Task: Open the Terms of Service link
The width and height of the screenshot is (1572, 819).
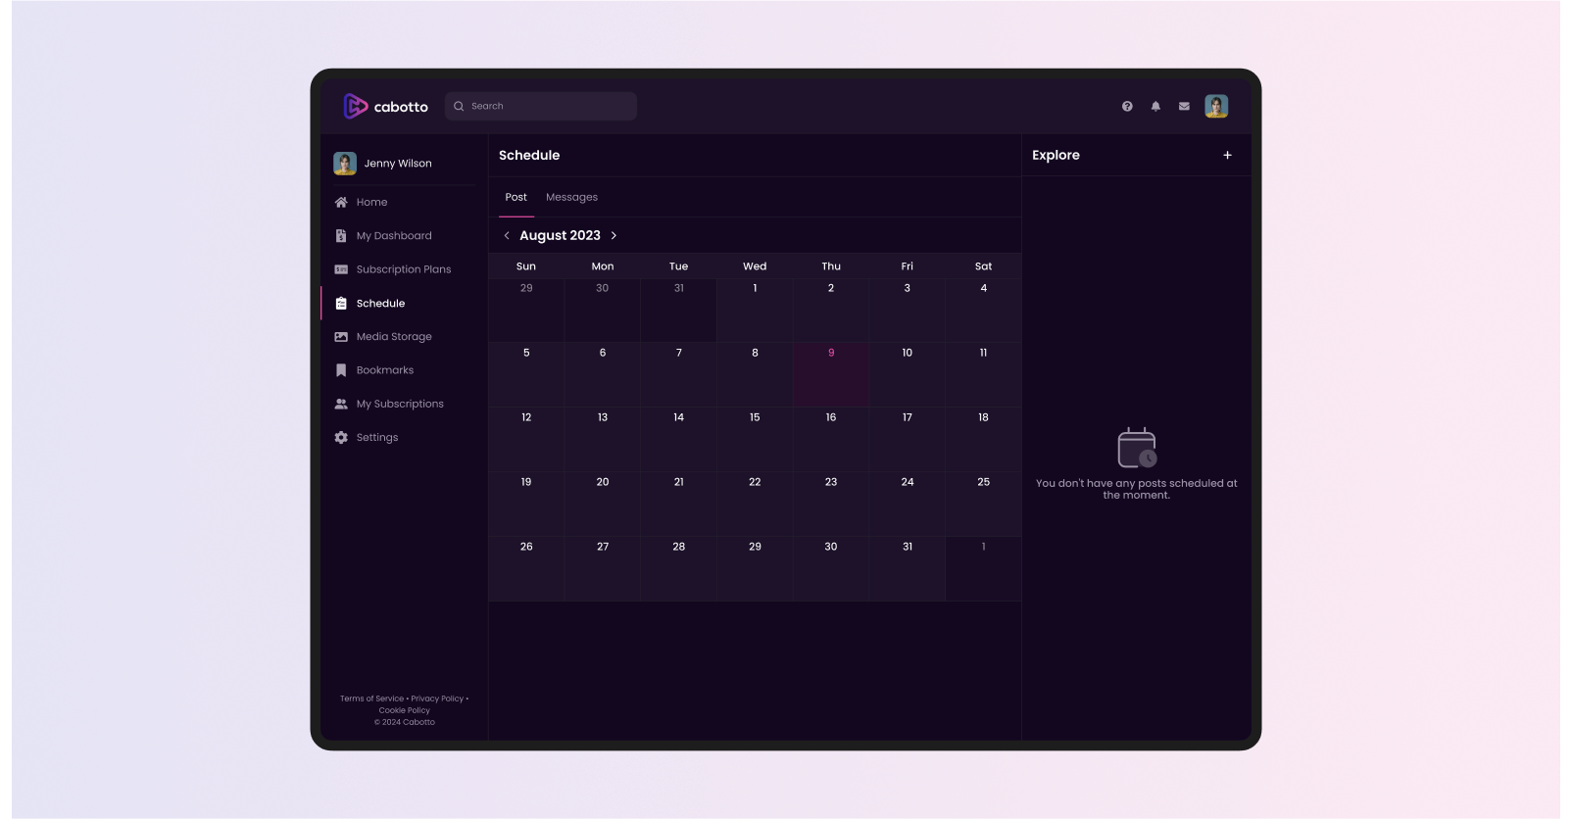Action: 371,699
